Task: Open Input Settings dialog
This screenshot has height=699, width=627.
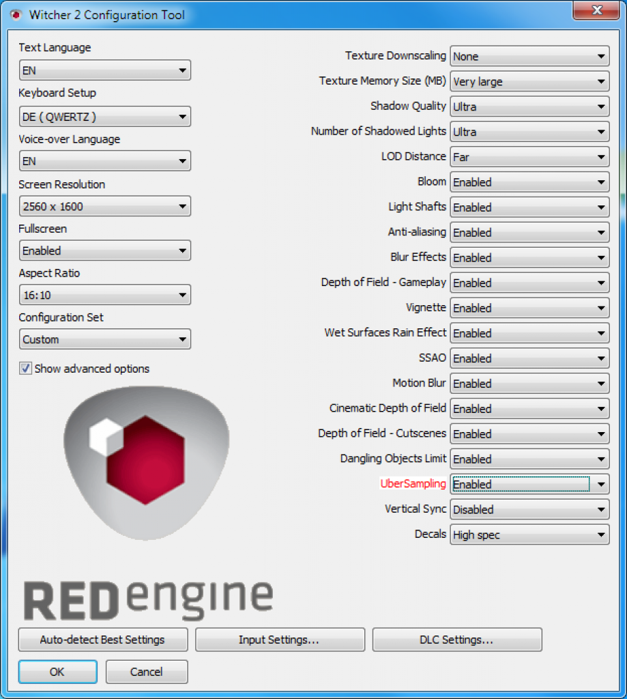Action: click(280, 640)
